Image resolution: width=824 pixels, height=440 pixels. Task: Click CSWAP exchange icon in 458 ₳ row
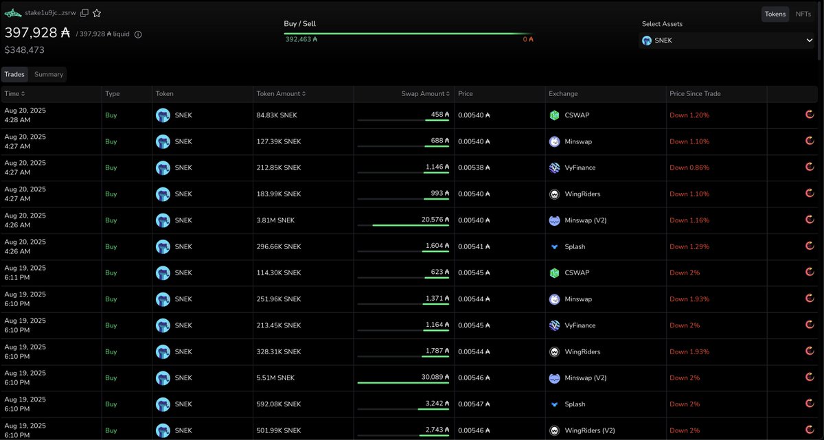point(554,115)
